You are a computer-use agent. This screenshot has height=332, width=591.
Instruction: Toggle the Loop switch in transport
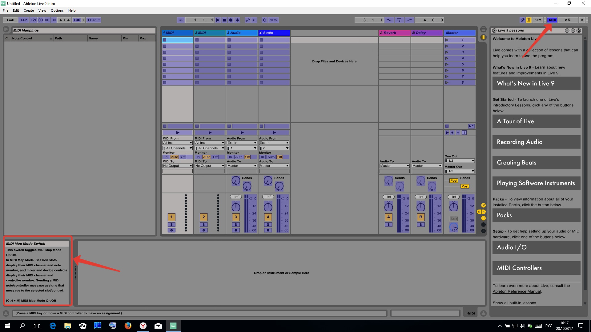pyautogui.click(x=399, y=20)
